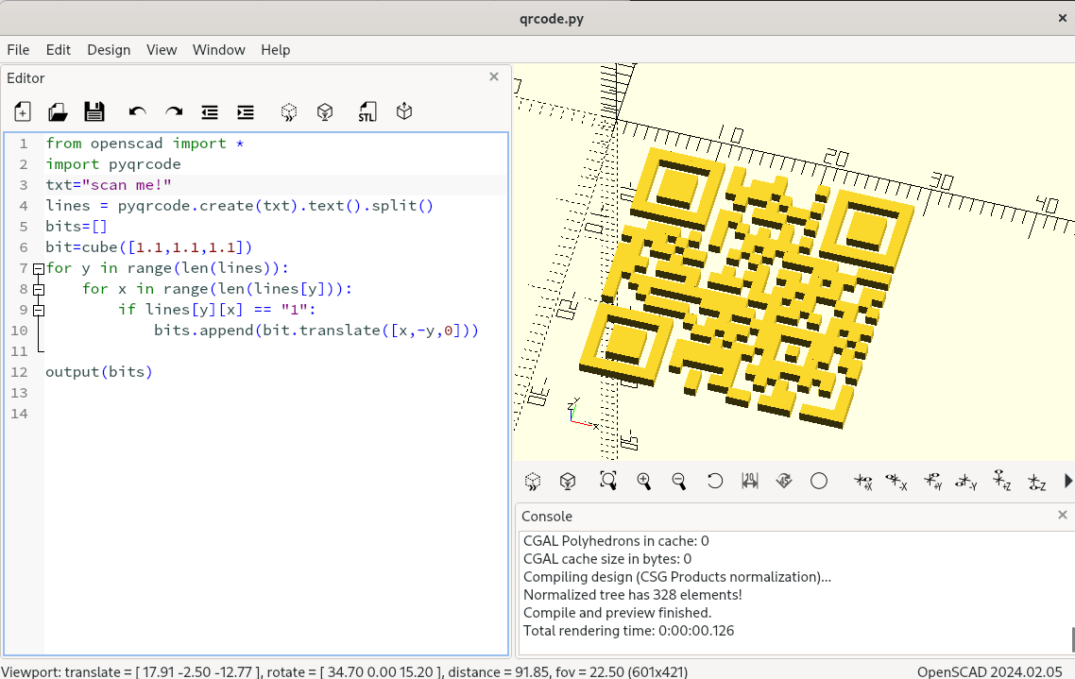Close the Console panel

1063,516
